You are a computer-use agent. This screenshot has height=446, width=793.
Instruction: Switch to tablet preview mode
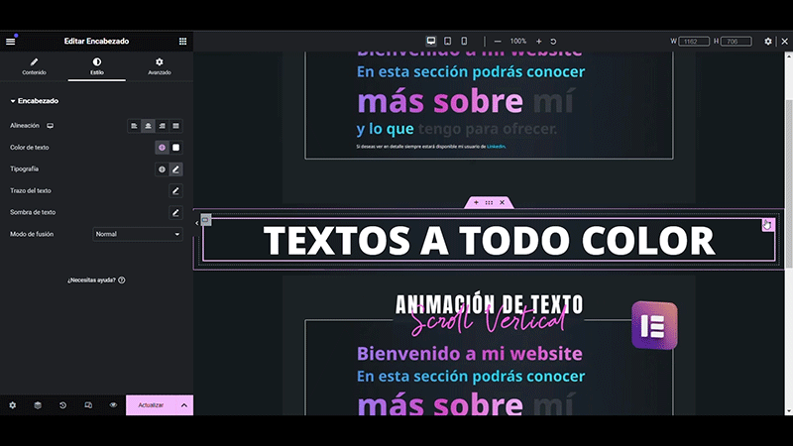447,41
